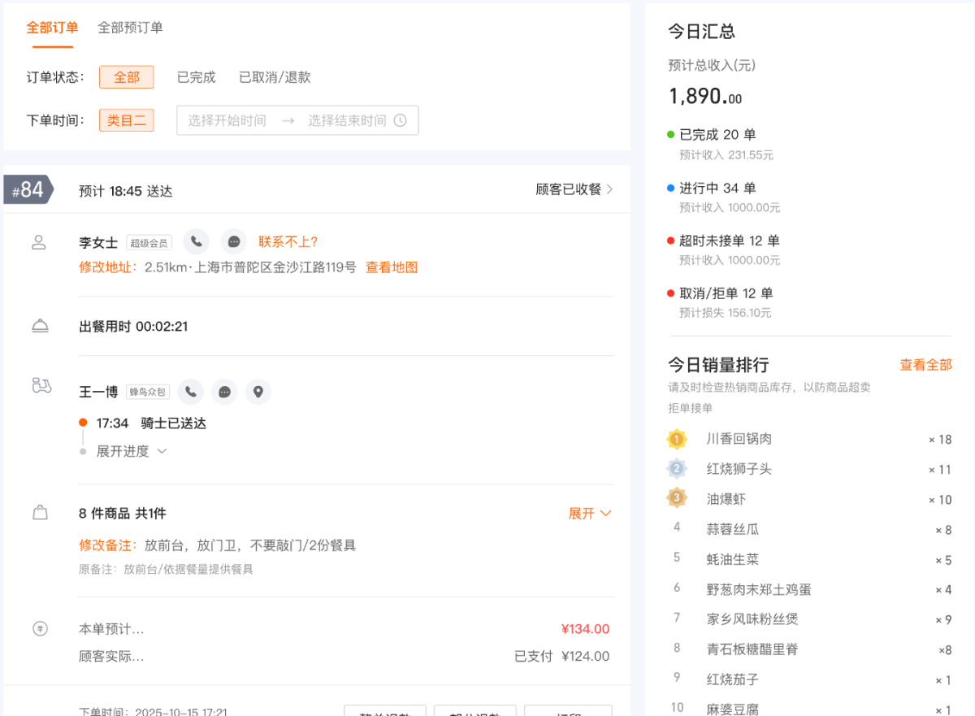Open the map via 查看地图 link
The width and height of the screenshot is (975, 716).
pos(392,267)
